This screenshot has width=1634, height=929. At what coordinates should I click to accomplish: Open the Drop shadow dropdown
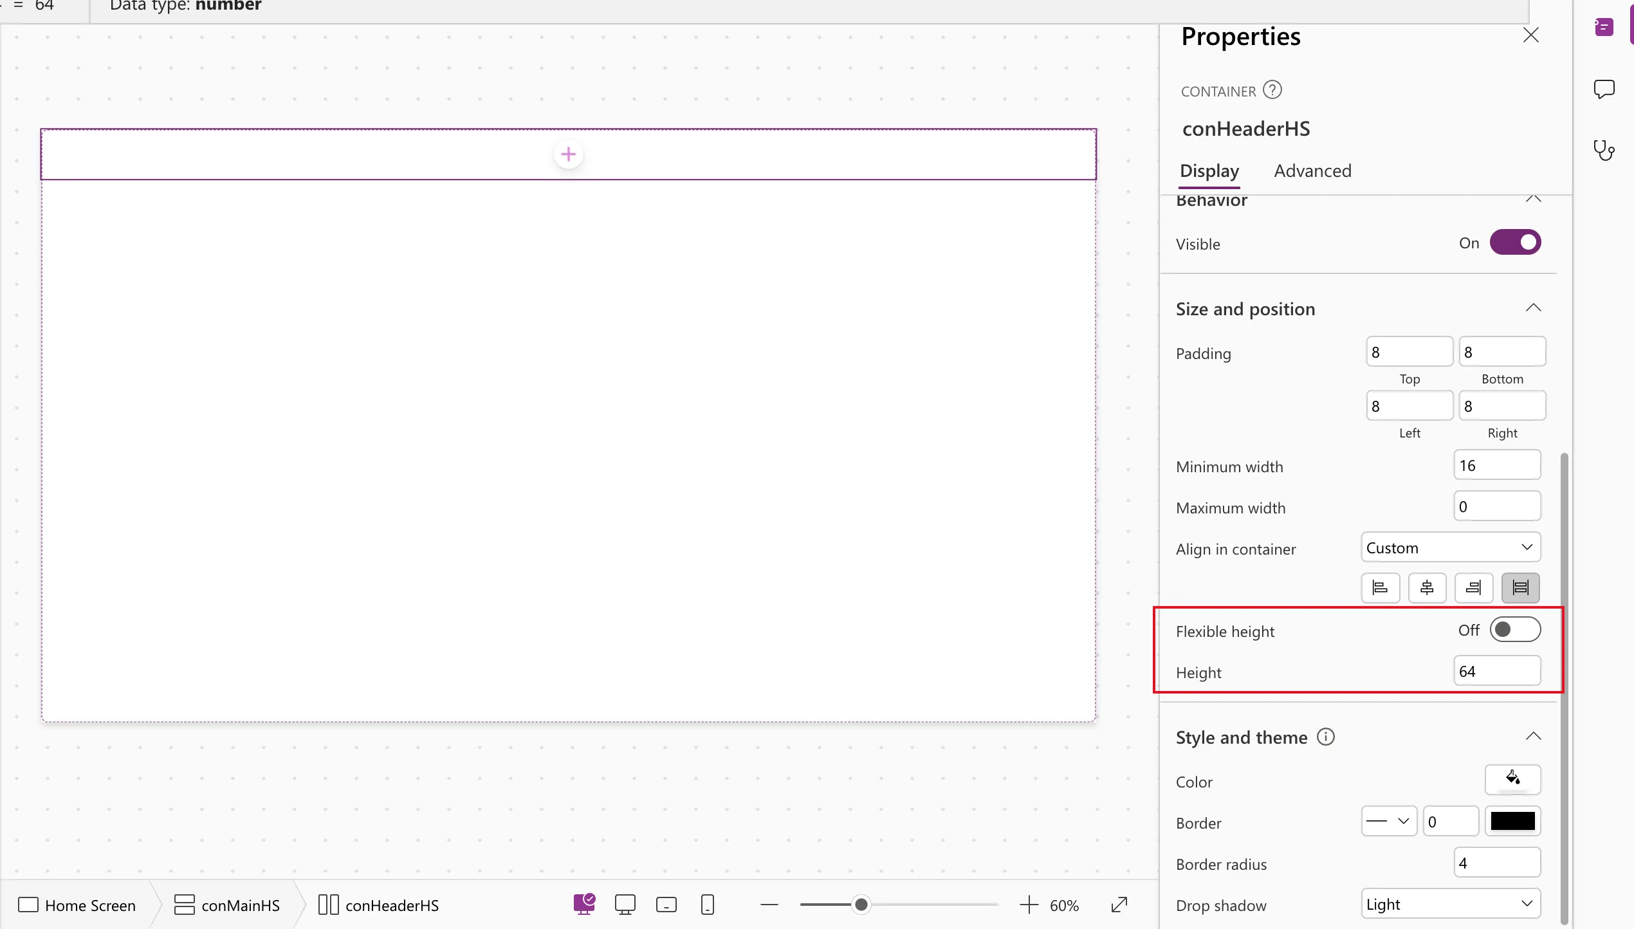(1451, 904)
